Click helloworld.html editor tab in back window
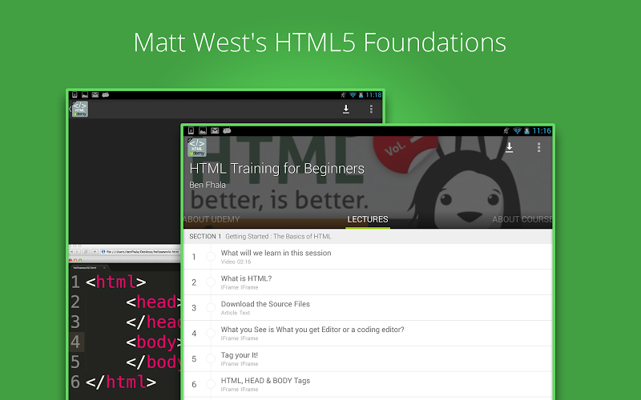The height and width of the screenshot is (400, 641). 88,268
